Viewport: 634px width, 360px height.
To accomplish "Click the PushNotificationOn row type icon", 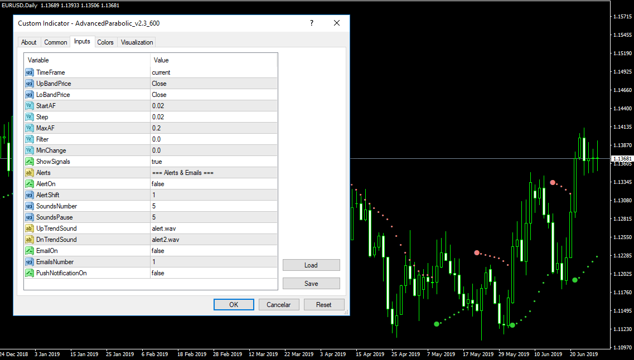I will coord(29,273).
